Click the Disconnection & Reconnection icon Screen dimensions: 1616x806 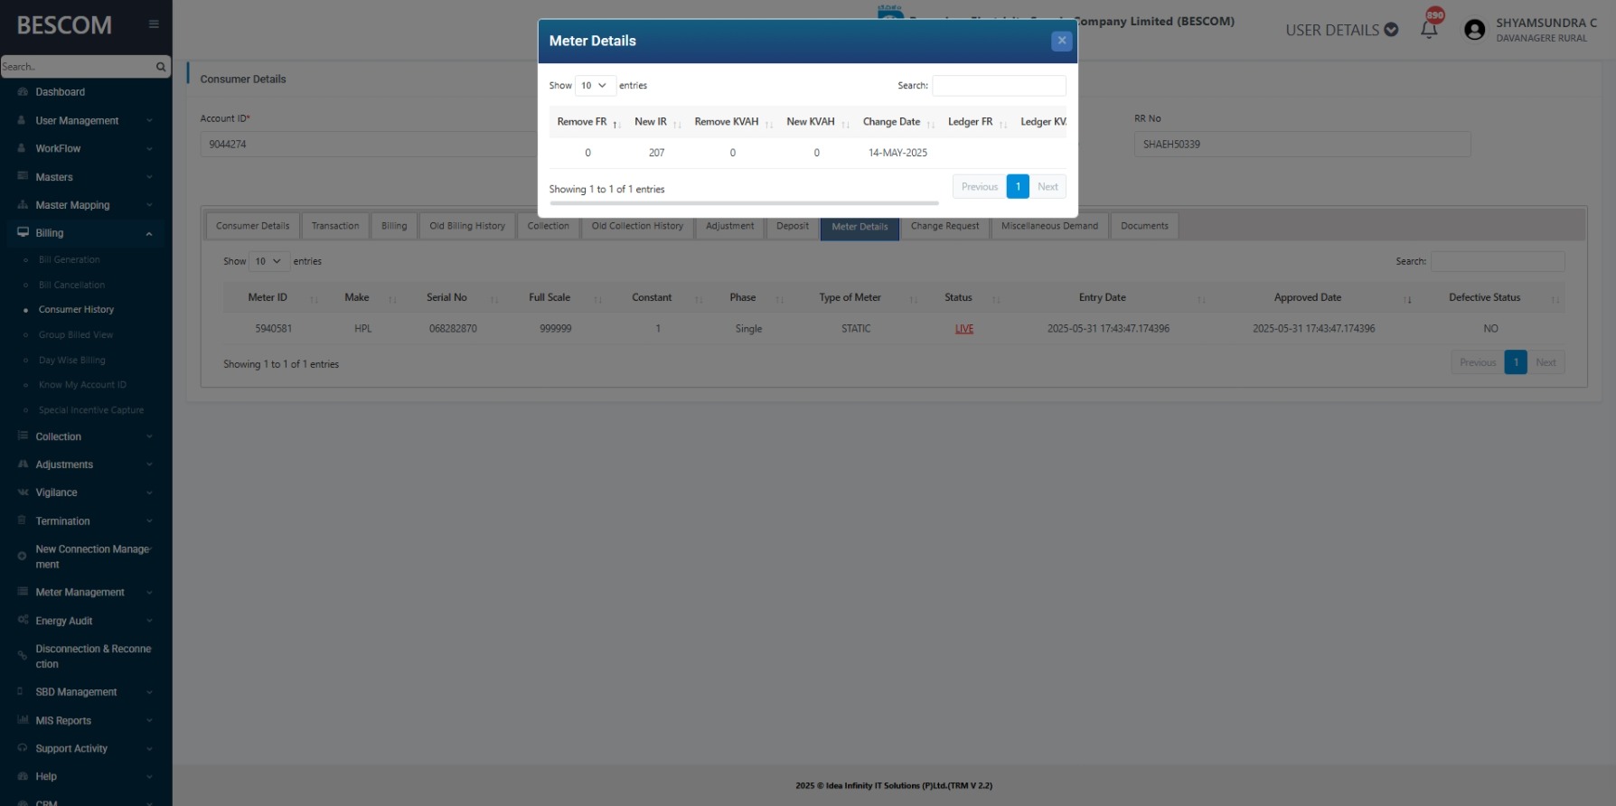click(23, 656)
